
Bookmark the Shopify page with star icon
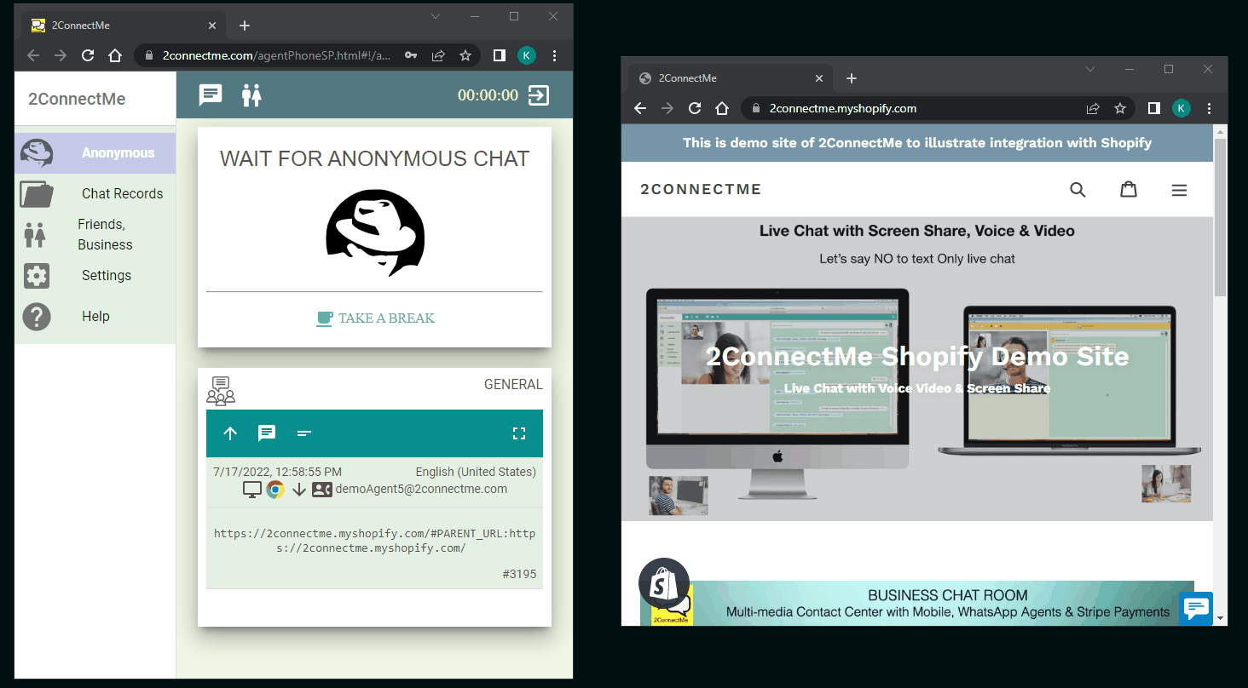point(1120,108)
